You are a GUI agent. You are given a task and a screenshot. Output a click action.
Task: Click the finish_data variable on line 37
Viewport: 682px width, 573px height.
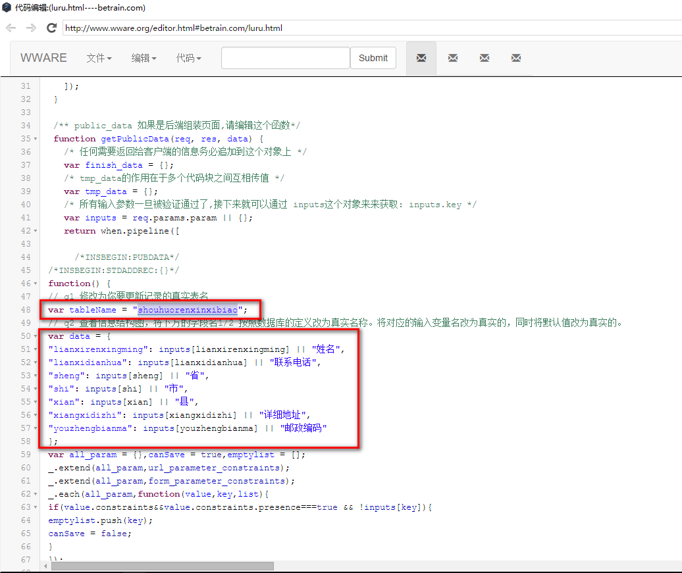pos(114,165)
